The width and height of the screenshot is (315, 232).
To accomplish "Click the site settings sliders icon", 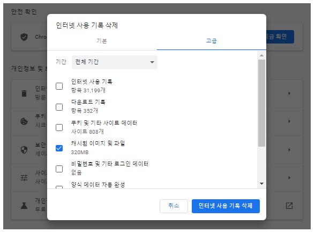I will click(24, 178).
